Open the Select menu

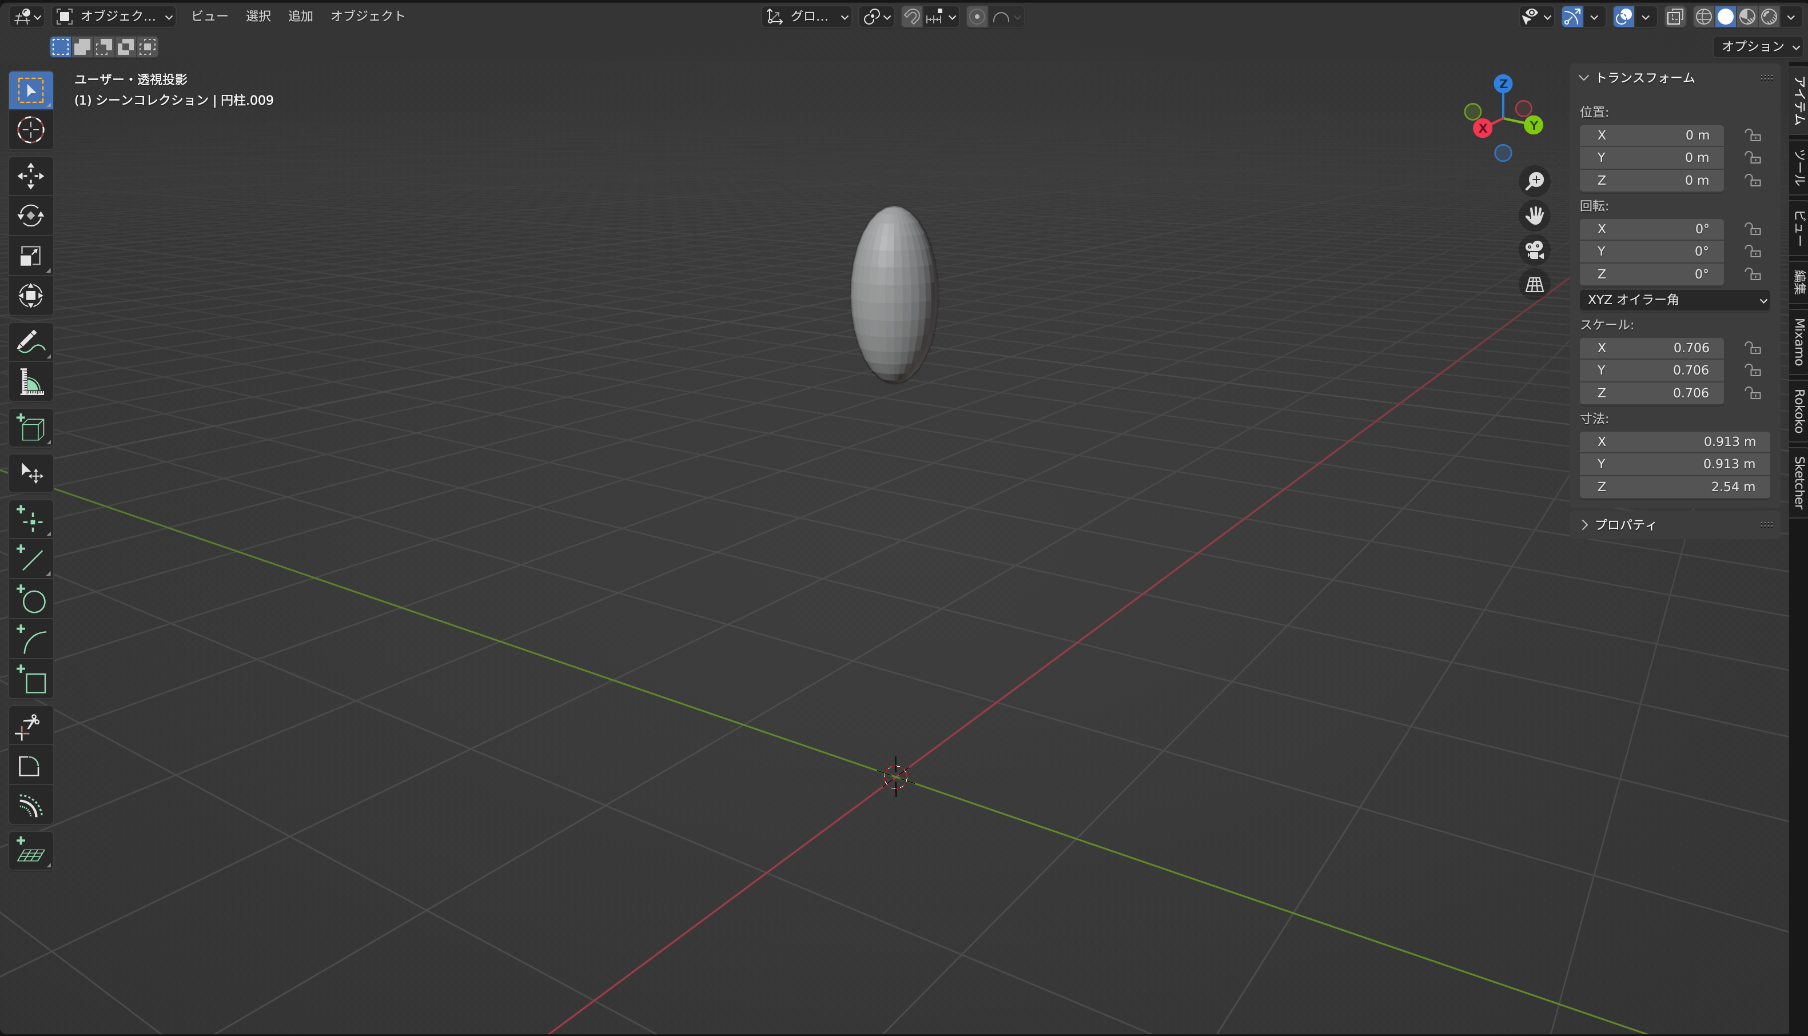(257, 15)
